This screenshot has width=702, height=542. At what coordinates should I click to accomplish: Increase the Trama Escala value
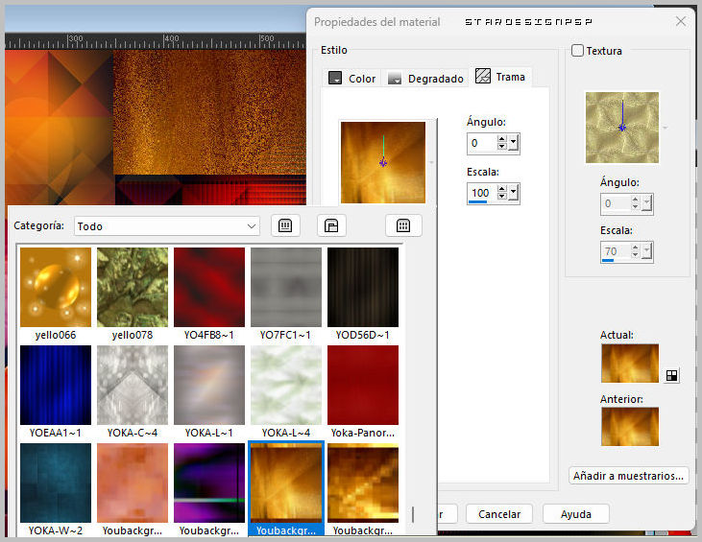coord(502,189)
